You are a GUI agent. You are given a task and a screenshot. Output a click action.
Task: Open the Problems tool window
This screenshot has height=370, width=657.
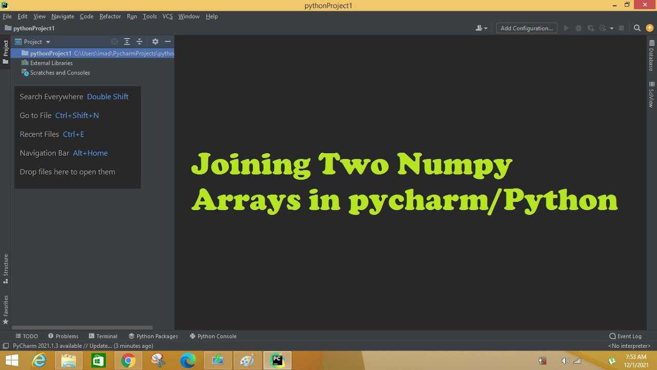pyautogui.click(x=63, y=336)
